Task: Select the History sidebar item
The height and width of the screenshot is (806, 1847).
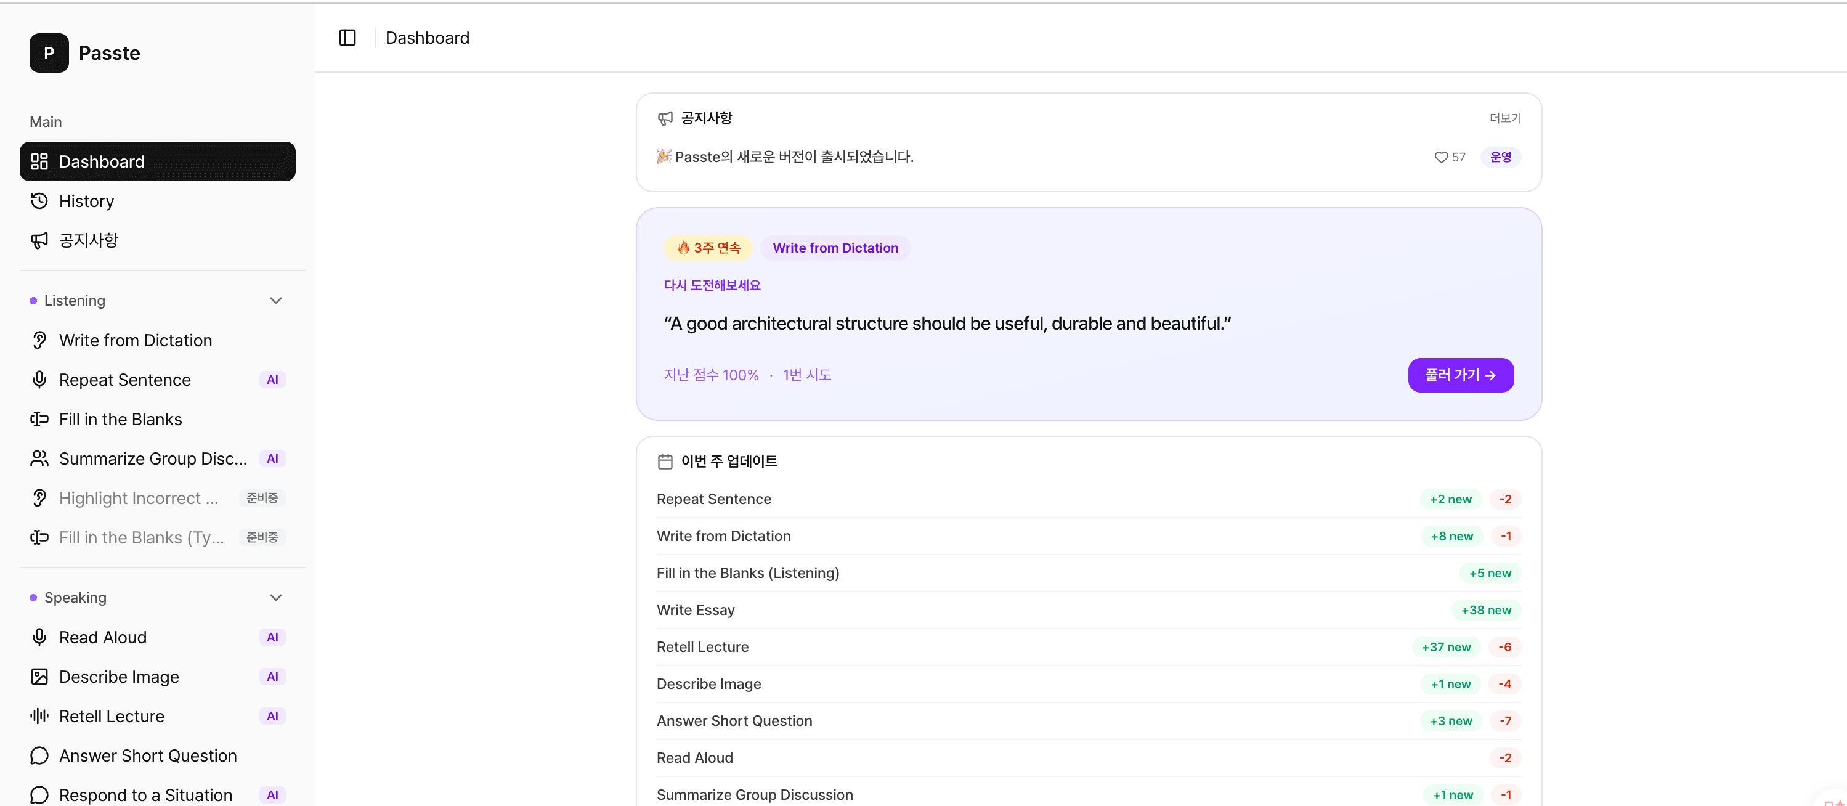Action: (86, 201)
